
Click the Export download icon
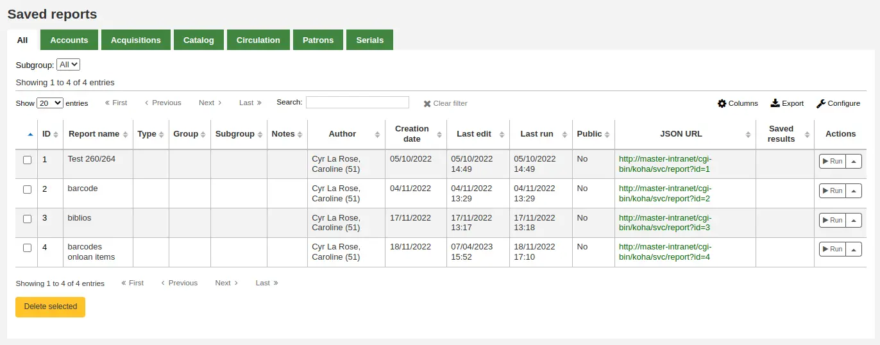pos(775,103)
